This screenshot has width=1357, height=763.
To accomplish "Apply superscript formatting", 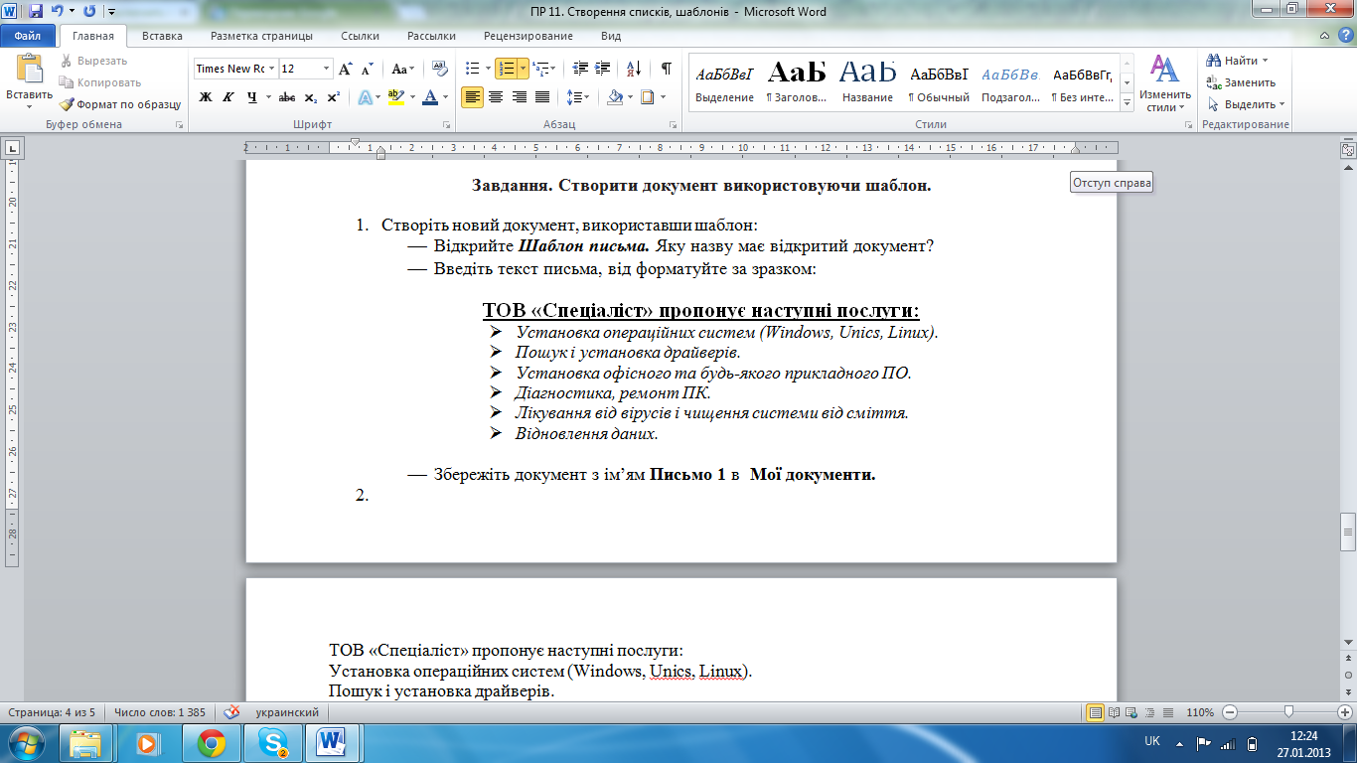I will [x=333, y=97].
